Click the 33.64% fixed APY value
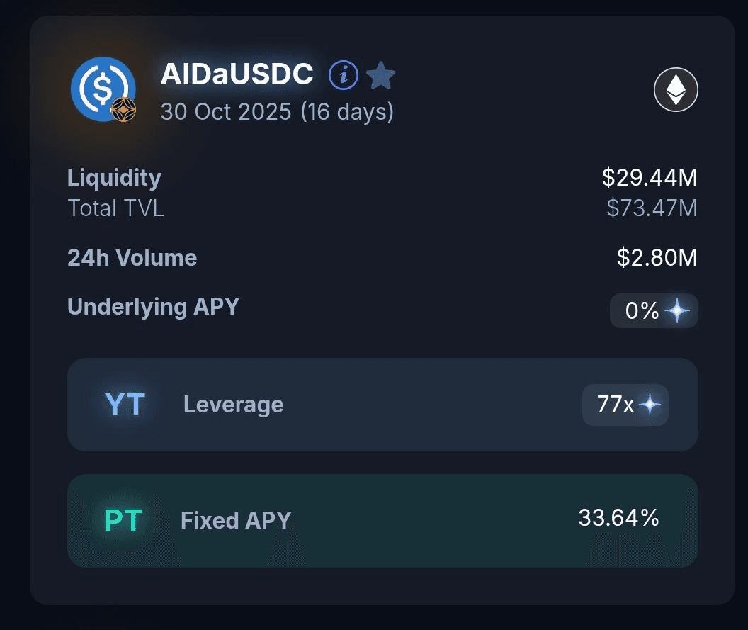The height and width of the screenshot is (630, 748). [x=618, y=518]
